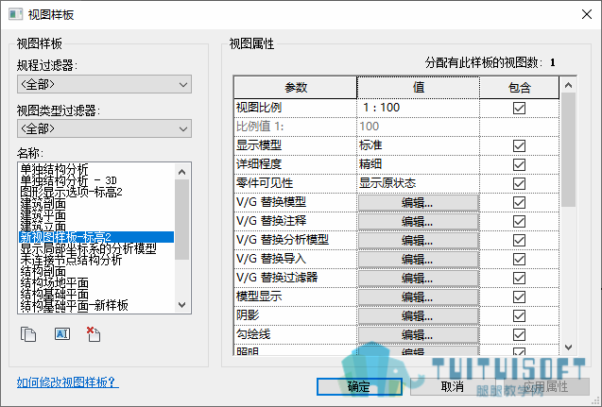Click the properties table scroll up arrow
This screenshot has width=602, height=407.
[568, 85]
